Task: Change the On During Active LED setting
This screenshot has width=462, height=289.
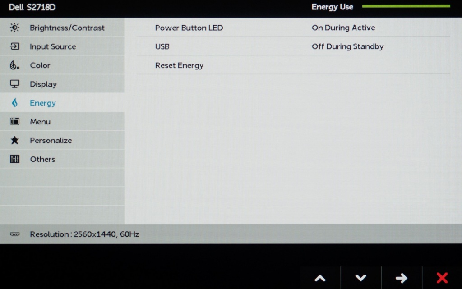Action: (x=343, y=28)
